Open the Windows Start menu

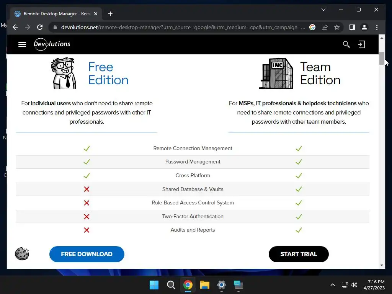click(154, 285)
